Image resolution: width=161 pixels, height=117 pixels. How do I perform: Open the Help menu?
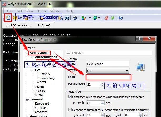click(70, 11)
